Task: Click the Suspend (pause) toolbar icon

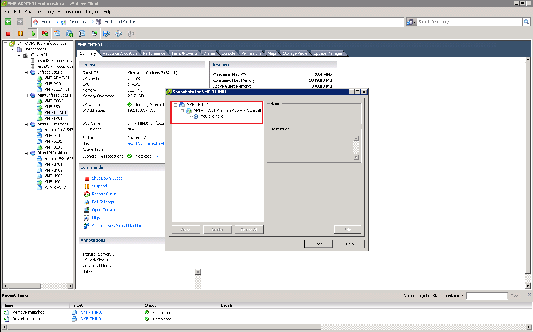Action: tap(21, 34)
